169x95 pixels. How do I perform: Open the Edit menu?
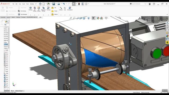click(x=16, y=4)
